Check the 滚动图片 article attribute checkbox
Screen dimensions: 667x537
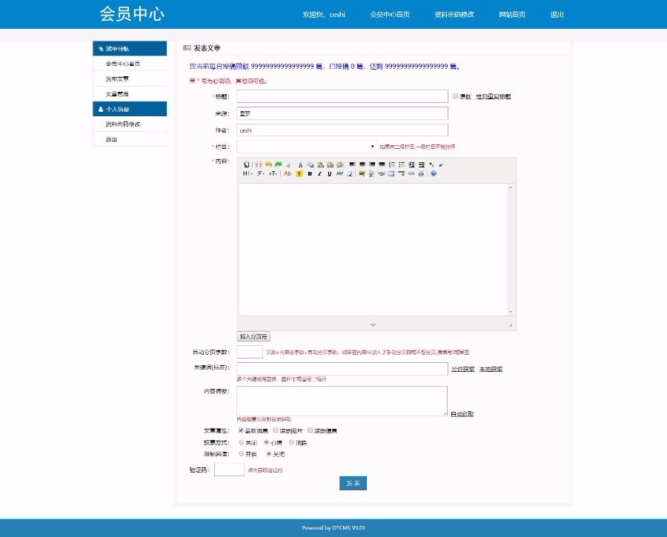[x=276, y=430]
